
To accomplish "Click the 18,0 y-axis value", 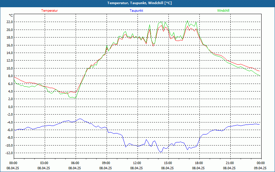I will [10, 37].
